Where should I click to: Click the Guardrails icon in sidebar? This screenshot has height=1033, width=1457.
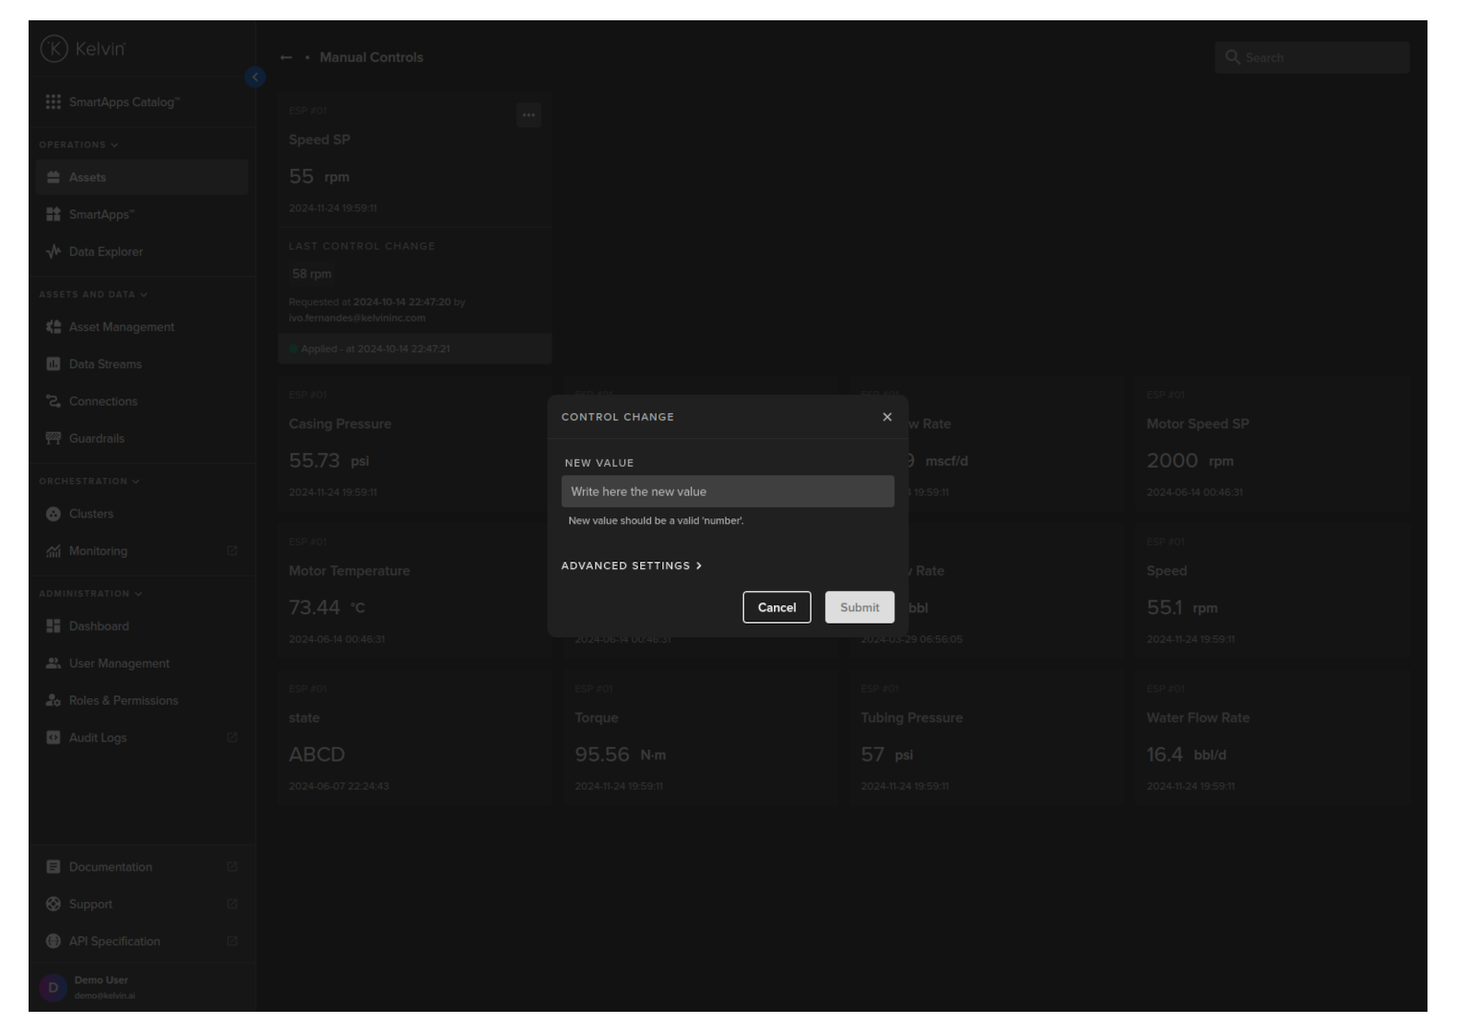[x=53, y=438]
